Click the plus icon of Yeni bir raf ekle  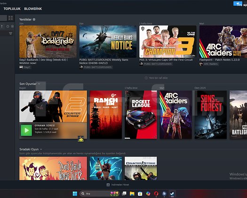[146, 78]
